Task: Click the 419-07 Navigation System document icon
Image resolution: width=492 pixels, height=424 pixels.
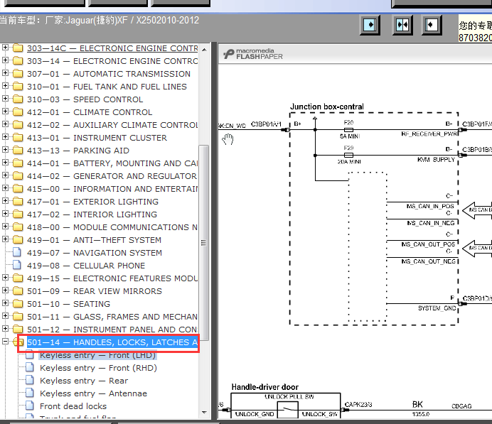Action: (x=17, y=252)
